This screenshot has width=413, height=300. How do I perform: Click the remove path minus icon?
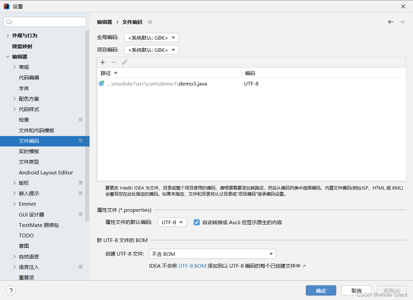coord(114,62)
